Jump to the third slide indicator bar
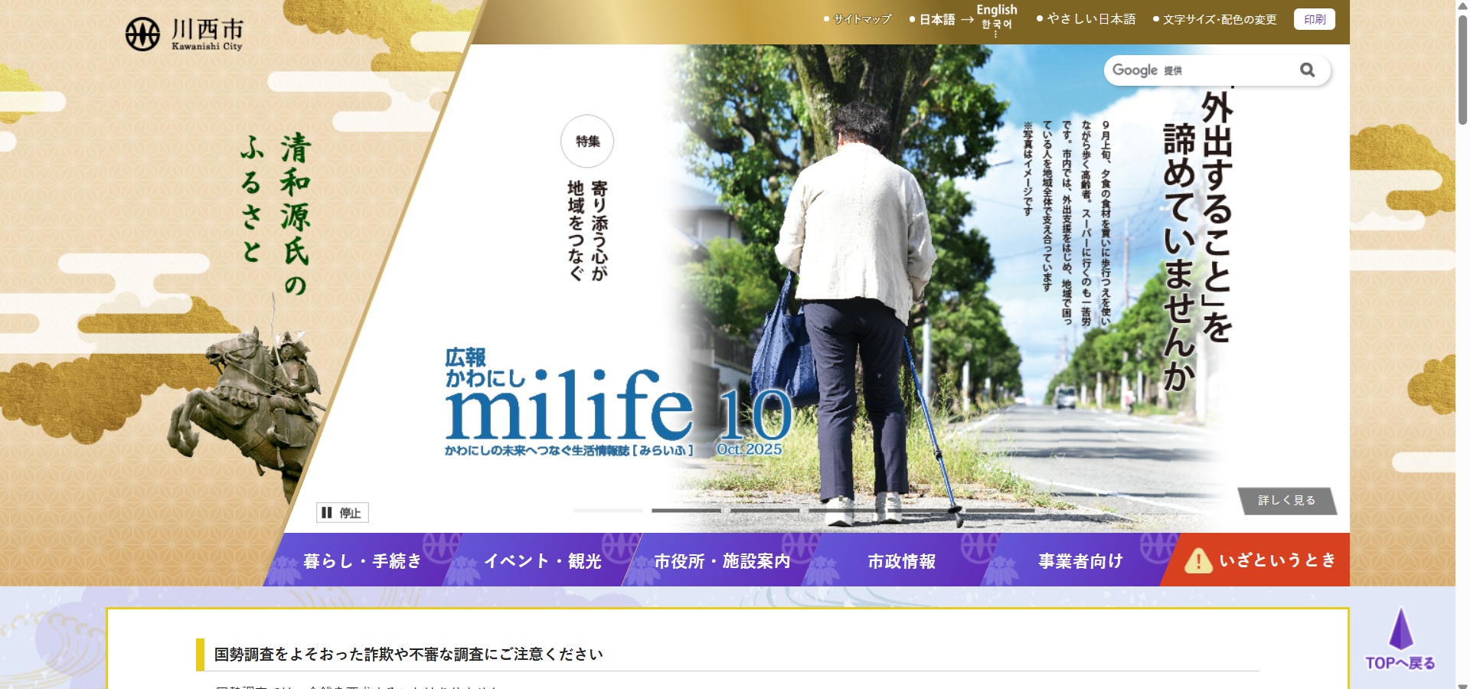Screen dimensions: 1470x689 point(765,511)
